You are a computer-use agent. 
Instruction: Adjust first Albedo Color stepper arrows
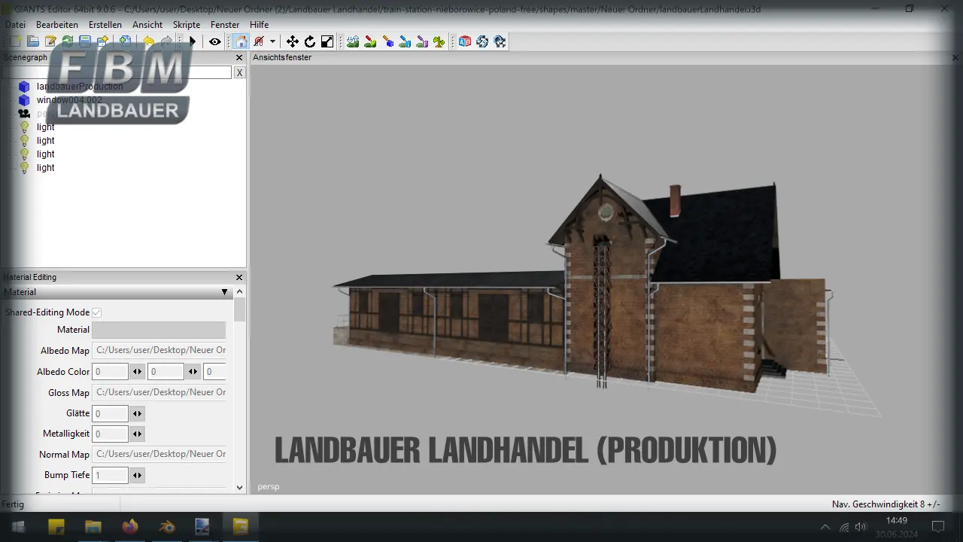click(137, 371)
